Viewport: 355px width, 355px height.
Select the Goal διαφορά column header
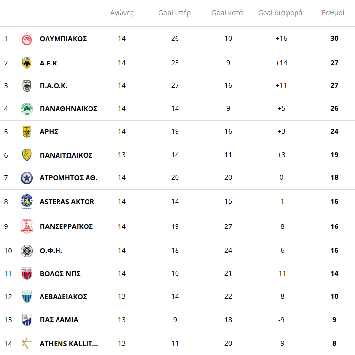pos(280,13)
